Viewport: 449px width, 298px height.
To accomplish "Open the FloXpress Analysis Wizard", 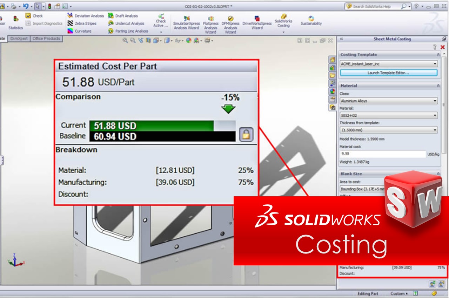I will pyautogui.click(x=210, y=22).
